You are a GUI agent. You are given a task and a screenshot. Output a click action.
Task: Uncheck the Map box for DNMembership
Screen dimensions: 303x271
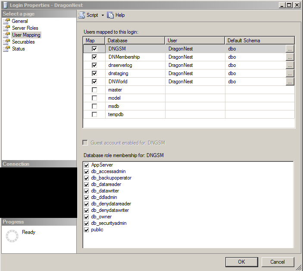(94, 57)
